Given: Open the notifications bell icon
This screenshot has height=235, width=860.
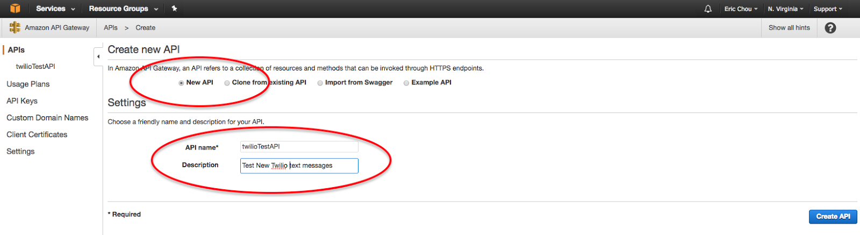Looking at the screenshot, I should coord(708,9).
